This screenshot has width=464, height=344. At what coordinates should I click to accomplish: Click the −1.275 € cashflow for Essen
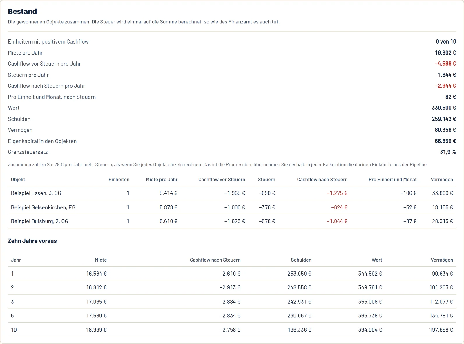(x=337, y=193)
